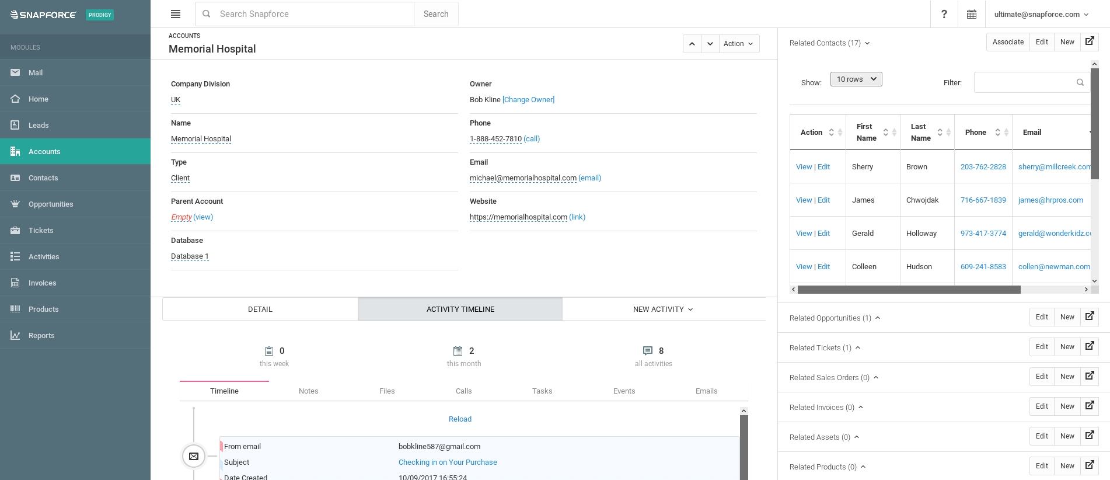Viewport: 1110px width, 480px height.
Task: Click phone number 716-667-1839
Action: (x=983, y=200)
